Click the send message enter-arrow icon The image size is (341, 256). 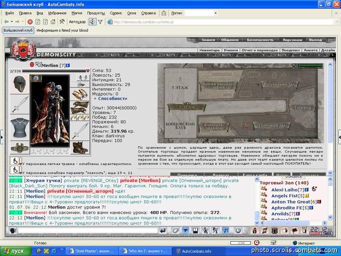click(x=163, y=230)
